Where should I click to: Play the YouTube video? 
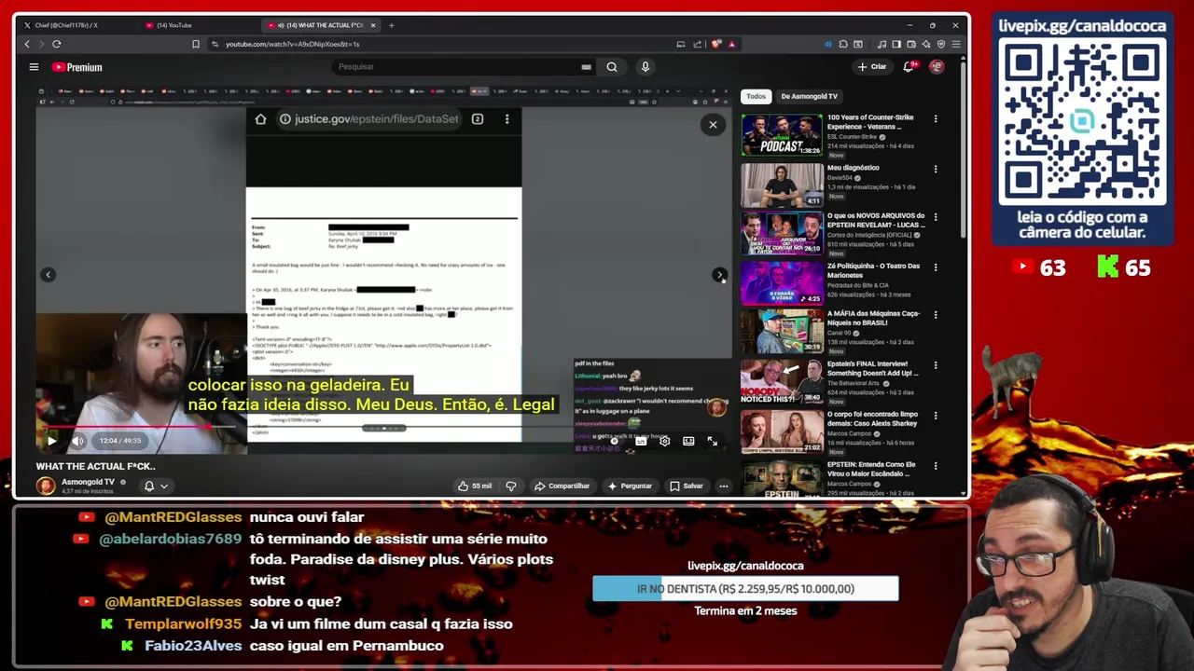point(52,441)
